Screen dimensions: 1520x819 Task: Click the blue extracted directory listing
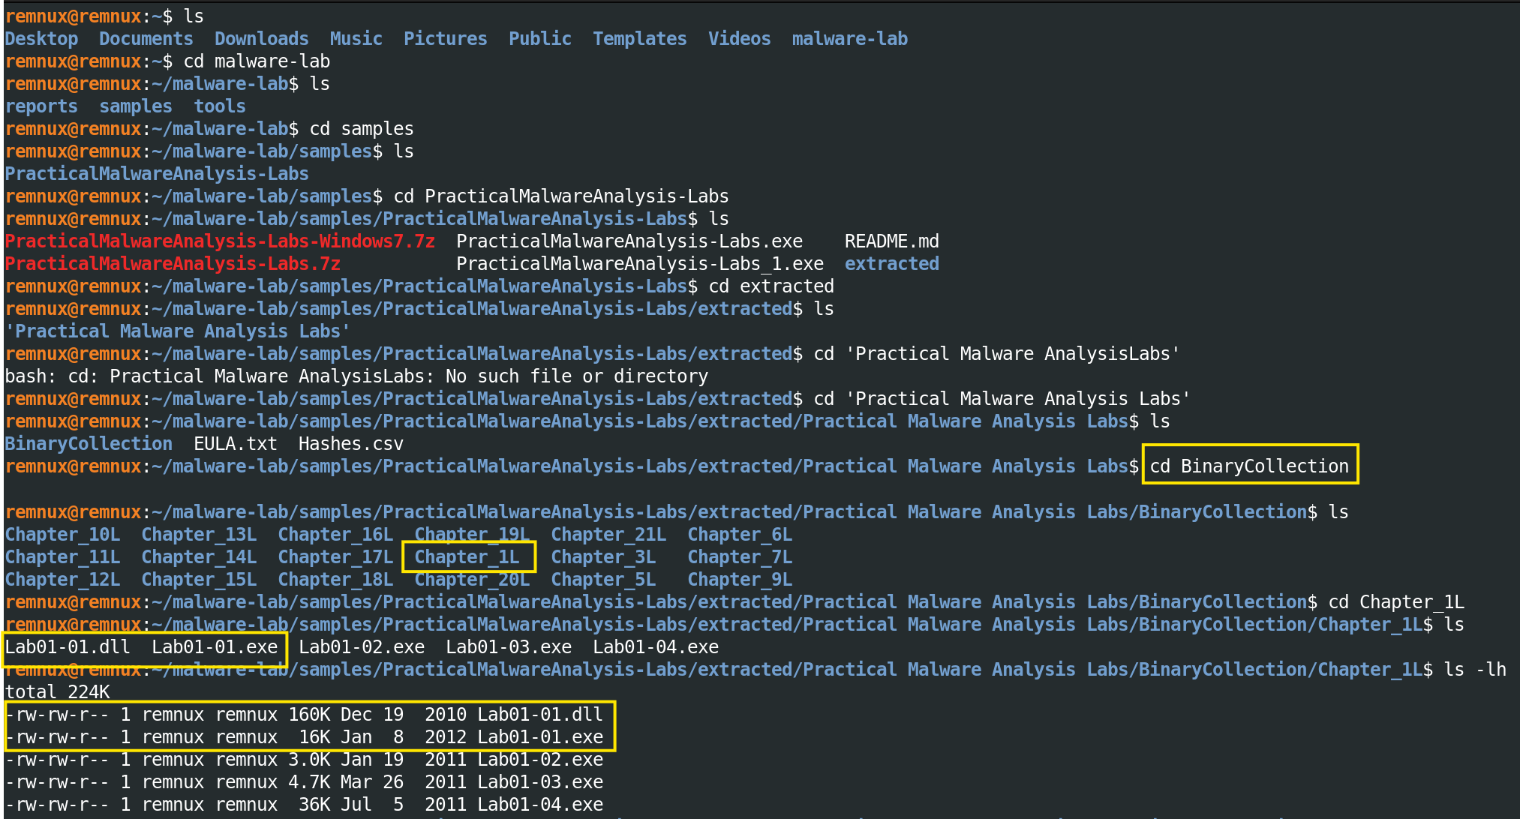coord(892,264)
